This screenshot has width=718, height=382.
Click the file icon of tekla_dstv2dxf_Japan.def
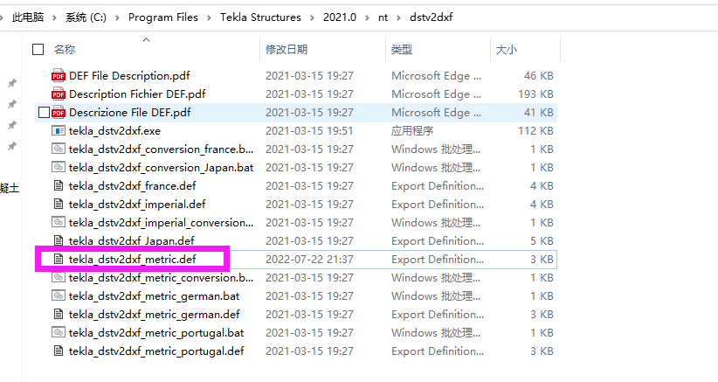pyautogui.click(x=59, y=241)
